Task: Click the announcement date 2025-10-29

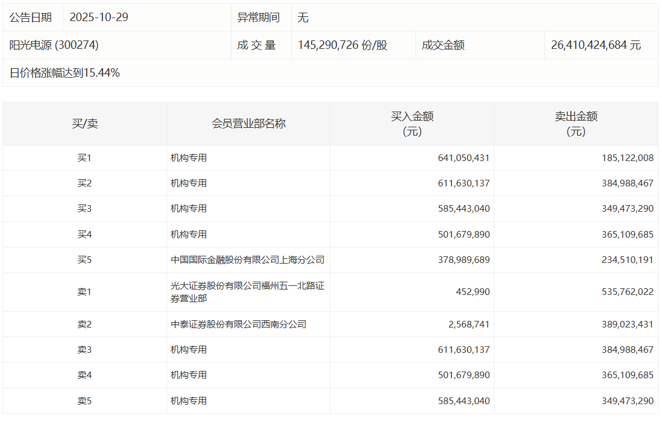Action: (99, 17)
